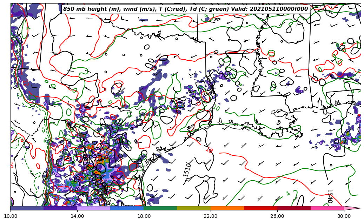Click the slate-blue colorbar segment starting at 10.00
This screenshot has width=364, height=222.
27,208
